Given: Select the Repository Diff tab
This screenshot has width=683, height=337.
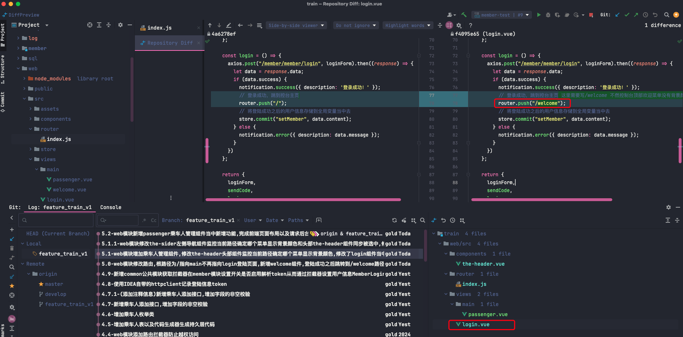Looking at the screenshot, I should [170, 43].
